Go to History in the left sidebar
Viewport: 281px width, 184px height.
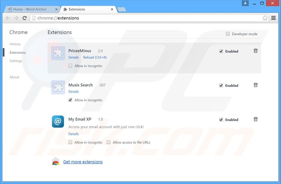click(15, 44)
